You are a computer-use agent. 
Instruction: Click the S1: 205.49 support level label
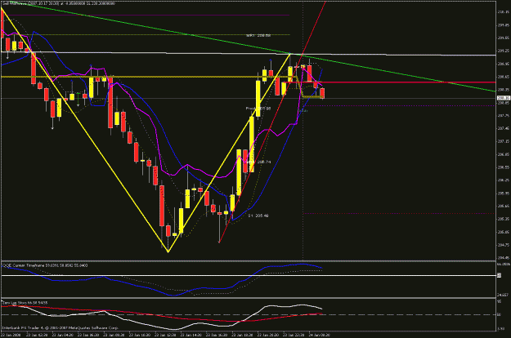[258, 216]
